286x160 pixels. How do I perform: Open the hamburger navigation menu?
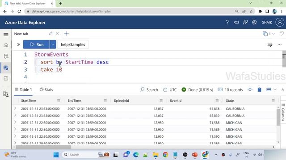pyautogui.click(x=6, y=35)
